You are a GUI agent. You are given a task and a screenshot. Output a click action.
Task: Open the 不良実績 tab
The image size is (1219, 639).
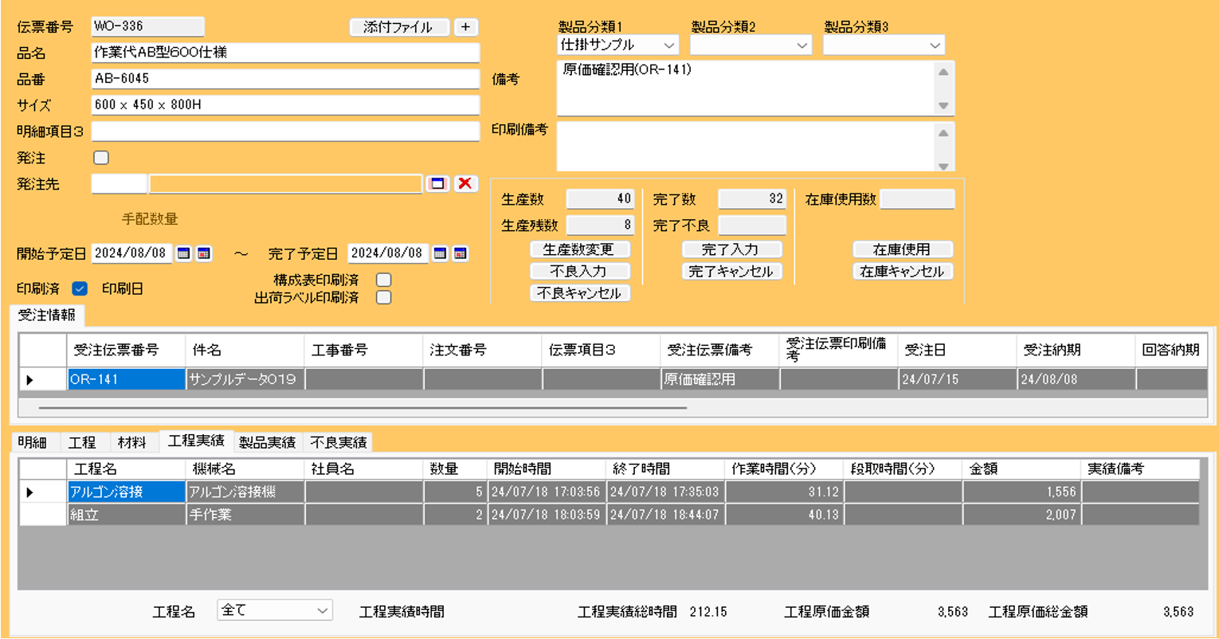point(339,442)
